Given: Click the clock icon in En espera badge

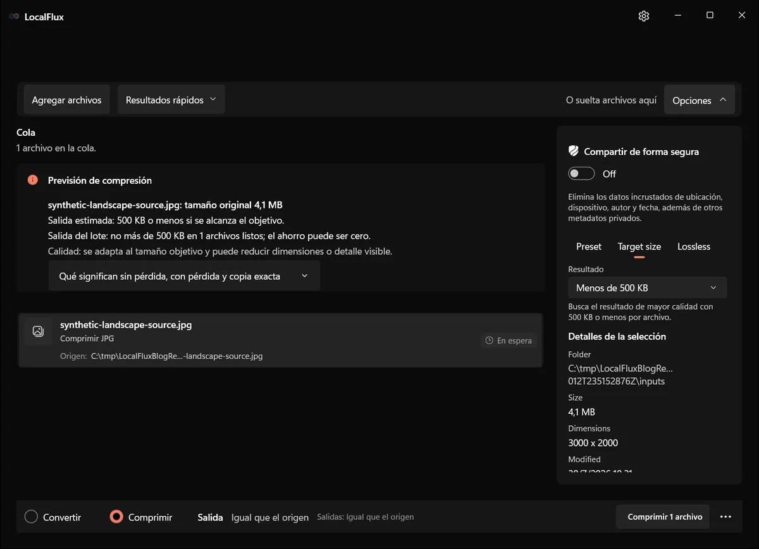Looking at the screenshot, I should pos(489,341).
